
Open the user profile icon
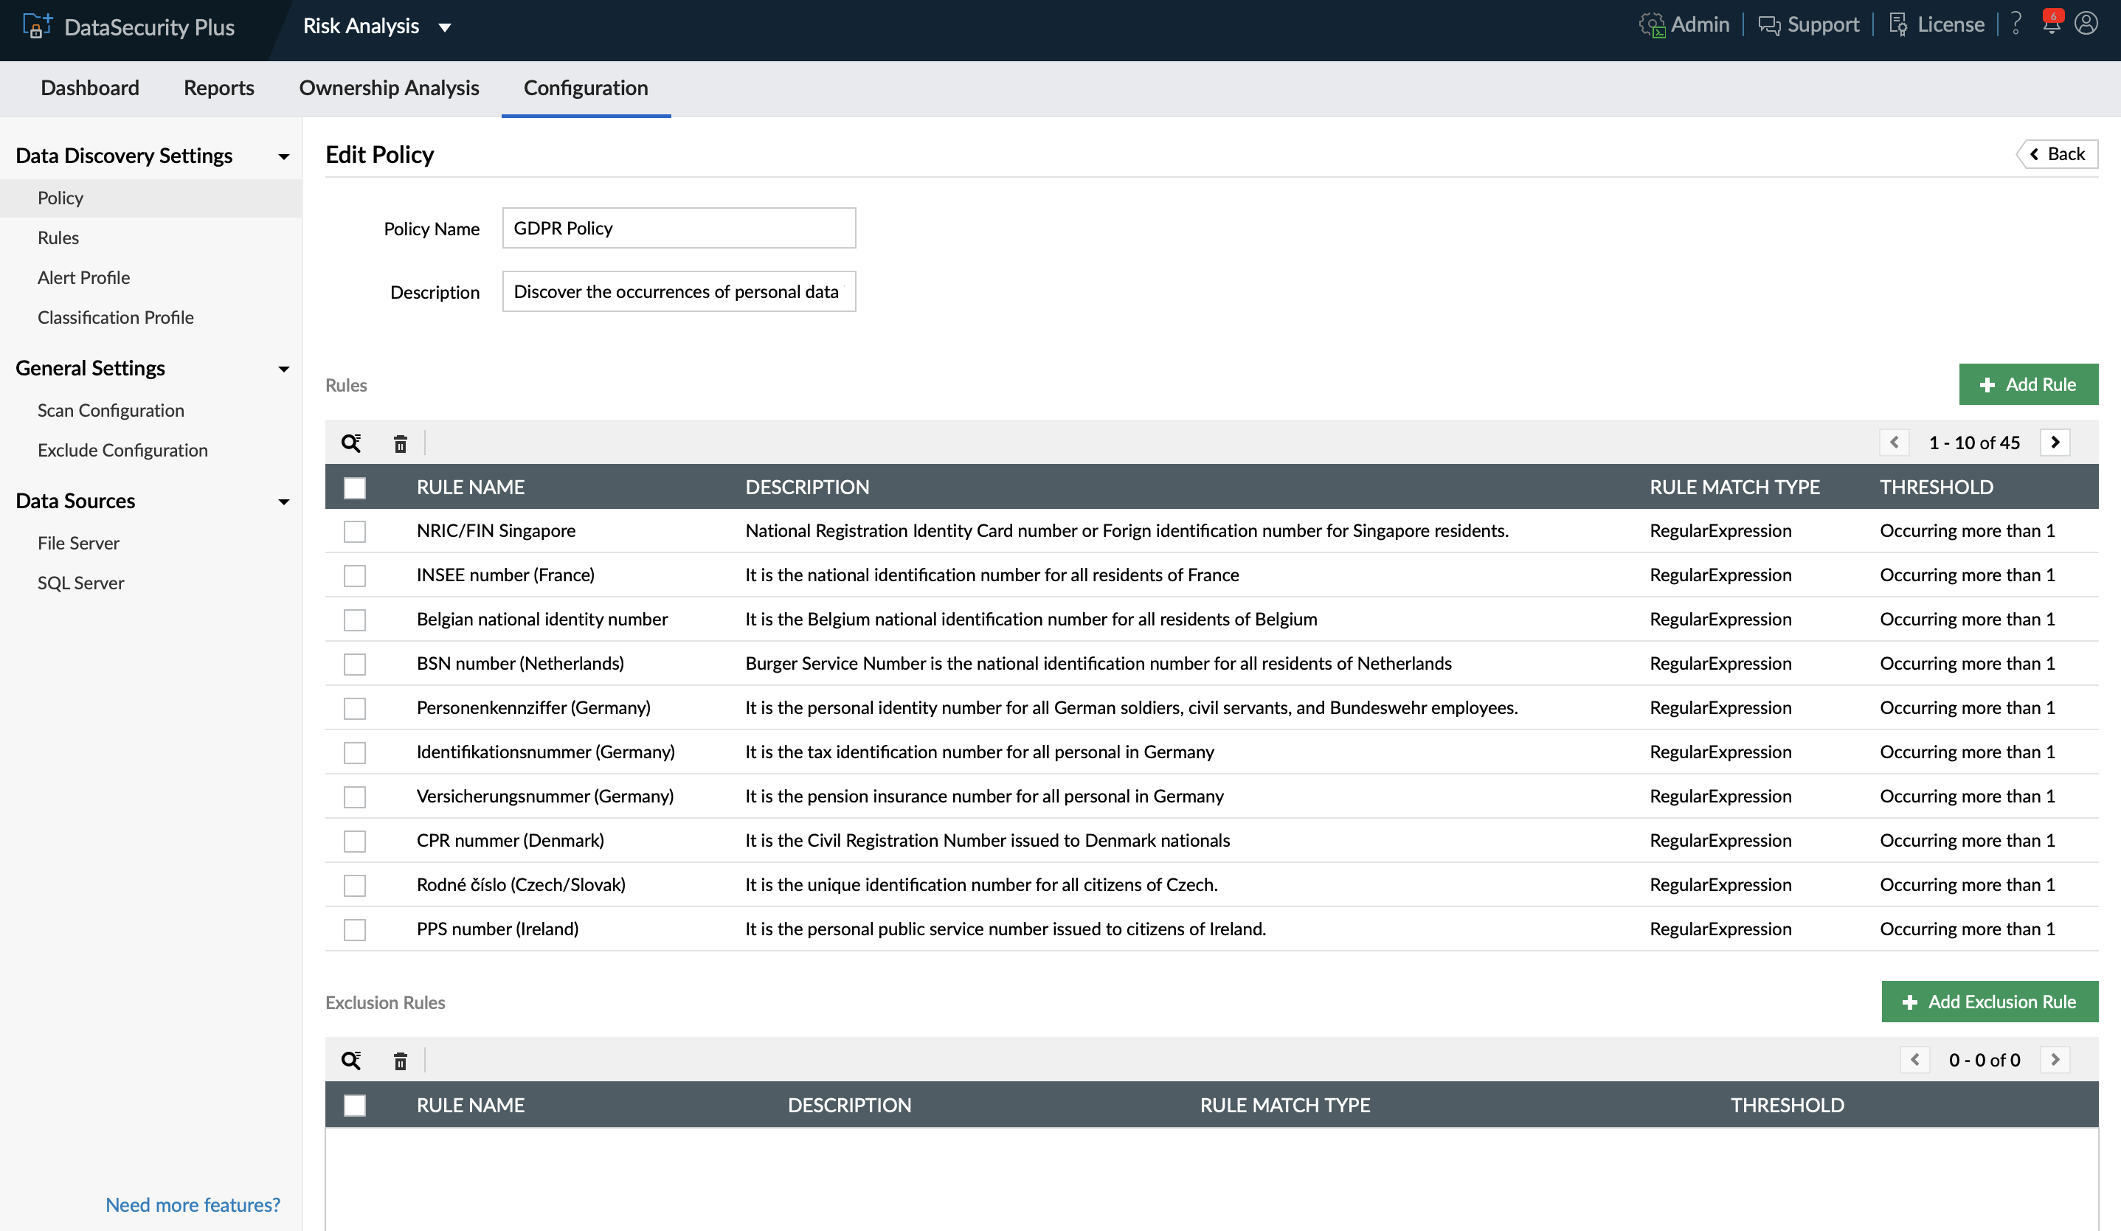tap(2086, 24)
